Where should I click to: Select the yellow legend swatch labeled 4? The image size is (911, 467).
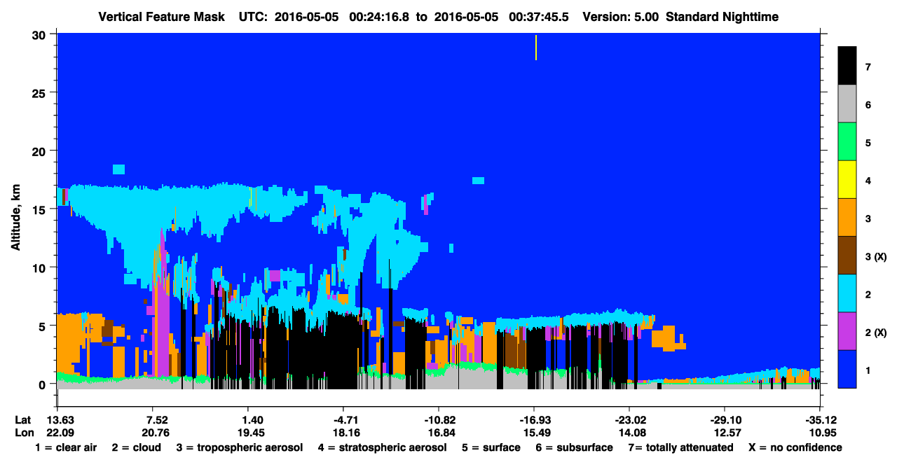[847, 179]
